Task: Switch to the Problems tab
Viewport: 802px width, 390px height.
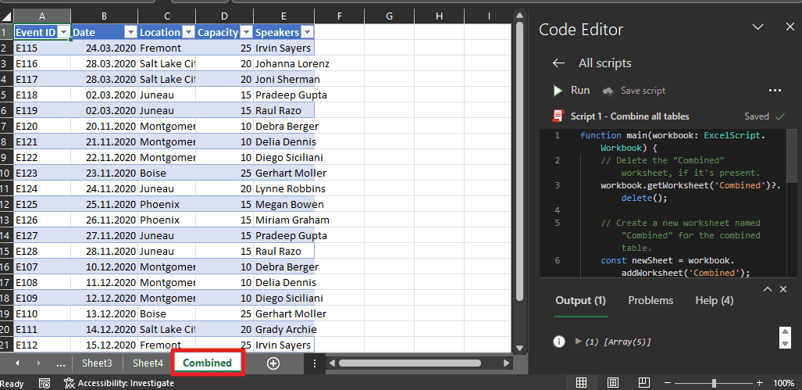Action: tap(651, 300)
